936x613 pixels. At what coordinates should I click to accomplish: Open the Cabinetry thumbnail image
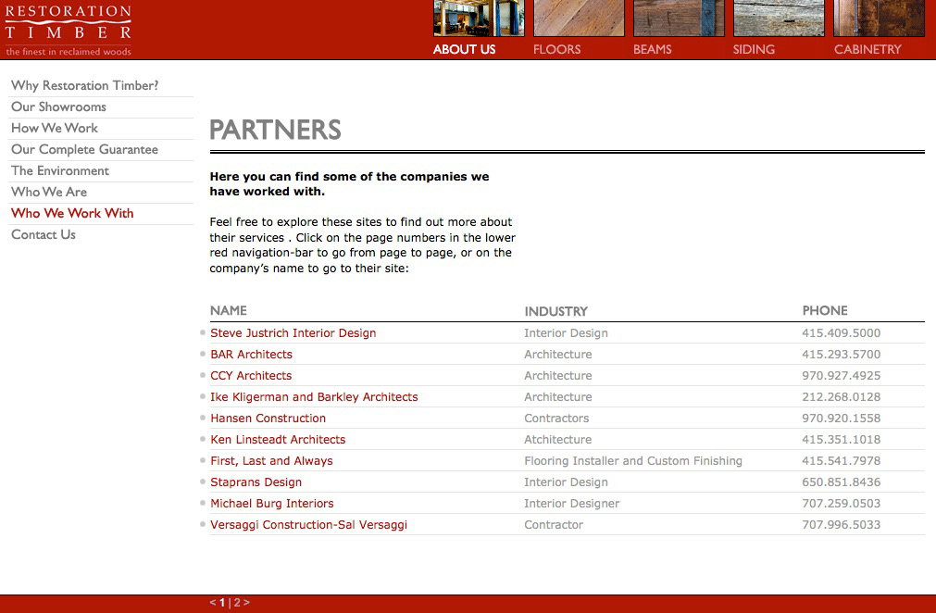point(880,19)
